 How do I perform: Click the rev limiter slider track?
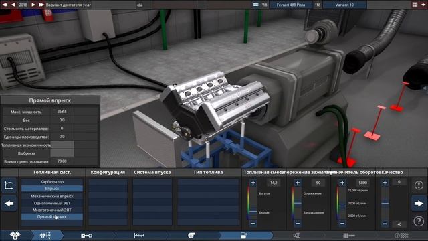(342, 204)
